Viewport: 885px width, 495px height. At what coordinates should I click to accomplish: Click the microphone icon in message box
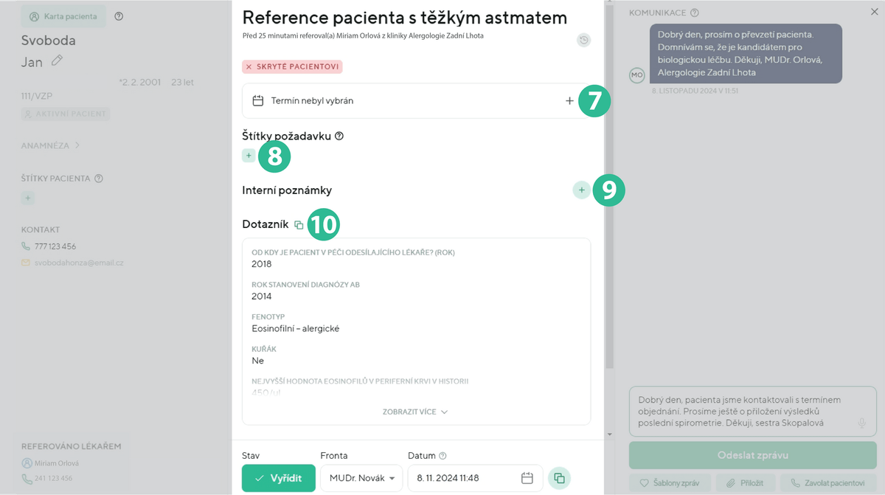861,423
